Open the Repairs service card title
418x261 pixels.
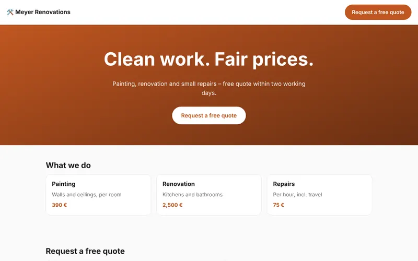(284, 184)
